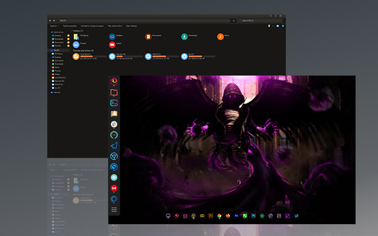Viewport: 378px width, 236px height.
Task: Open the Videos folder in the Explorer window
Action: coord(112,45)
